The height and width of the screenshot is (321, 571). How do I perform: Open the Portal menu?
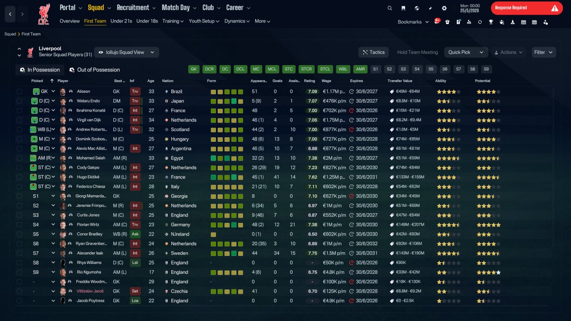pyautogui.click(x=71, y=8)
